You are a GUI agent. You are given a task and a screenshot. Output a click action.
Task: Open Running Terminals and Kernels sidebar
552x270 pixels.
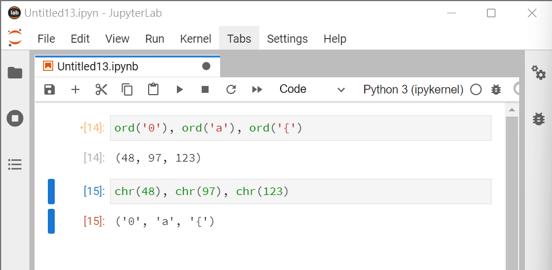click(x=15, y=118)
